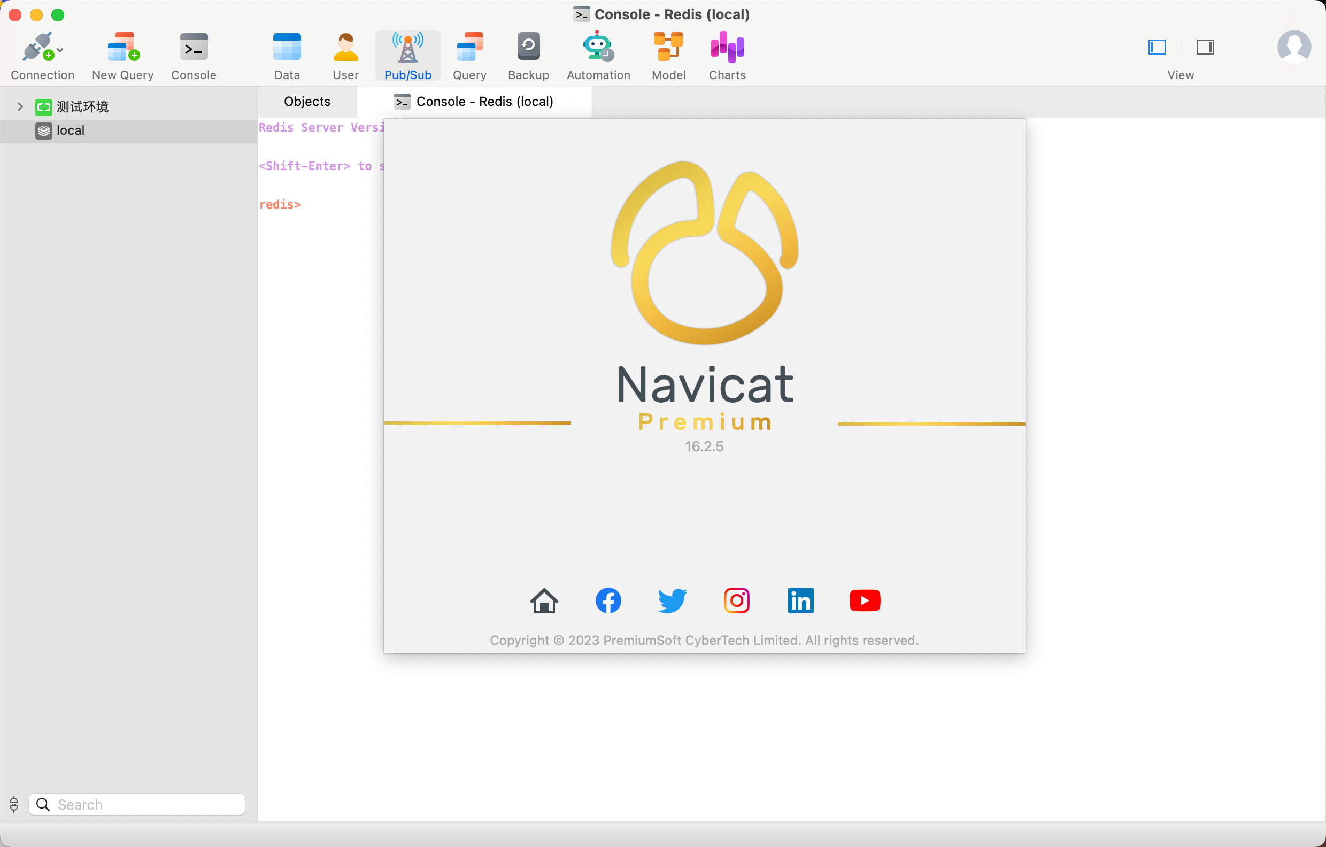The width and height of the screenshot is (1326, 847).
Task: Create a New Query from toolbar
Action: coord(123,56)
